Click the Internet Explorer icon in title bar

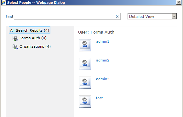(x=3, y=3)
